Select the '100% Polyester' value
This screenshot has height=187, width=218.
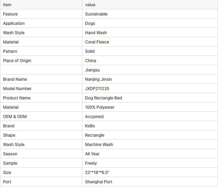(x=100, y=107)
